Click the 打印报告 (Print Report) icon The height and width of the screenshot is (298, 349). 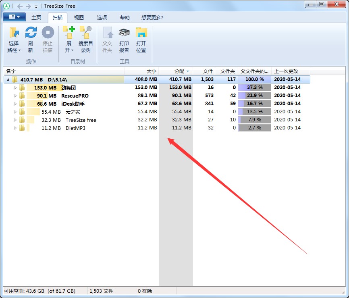pyautogui.click(x=124, y=39)
